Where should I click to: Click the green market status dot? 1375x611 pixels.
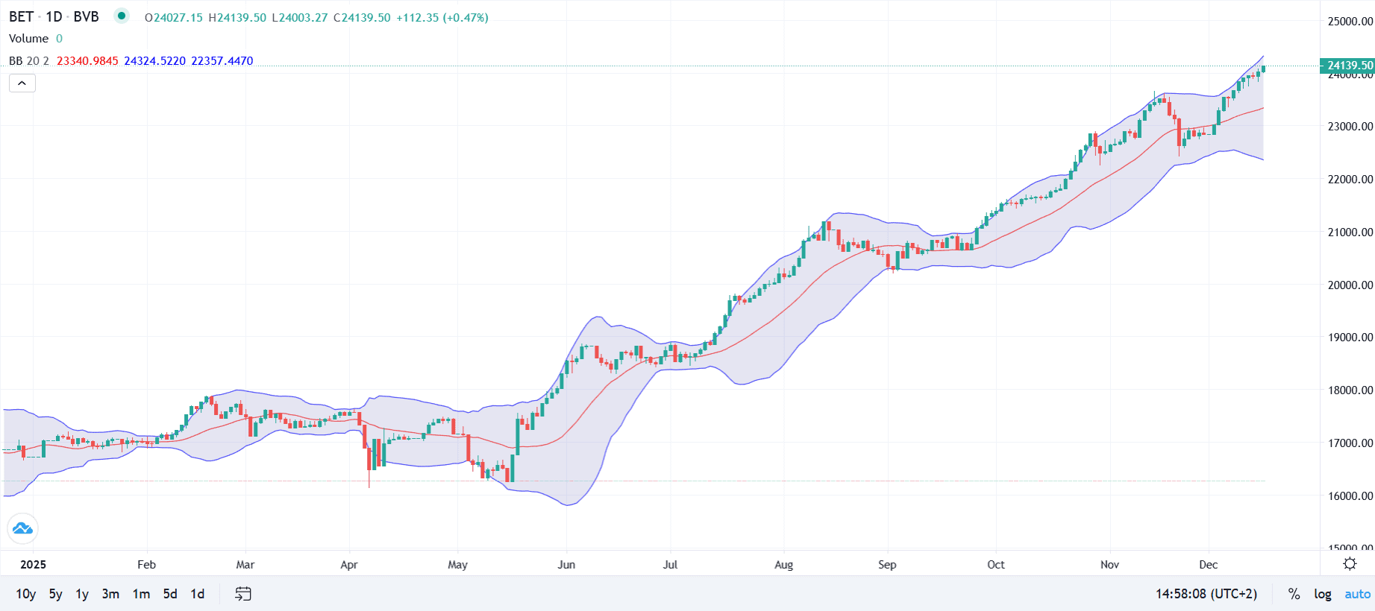(121, 16)
